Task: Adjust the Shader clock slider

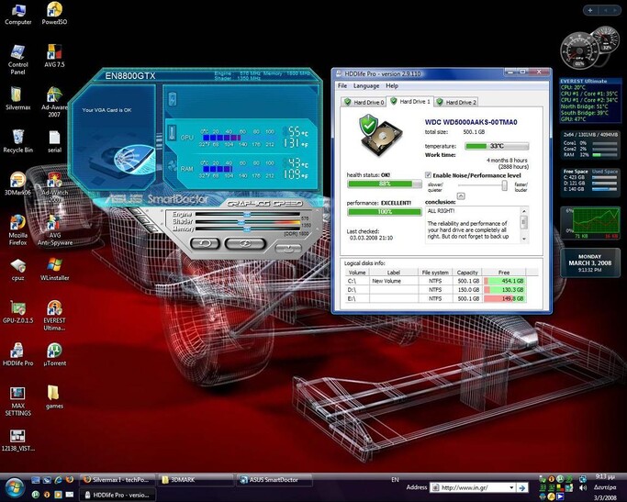Action: coord(241,222)
